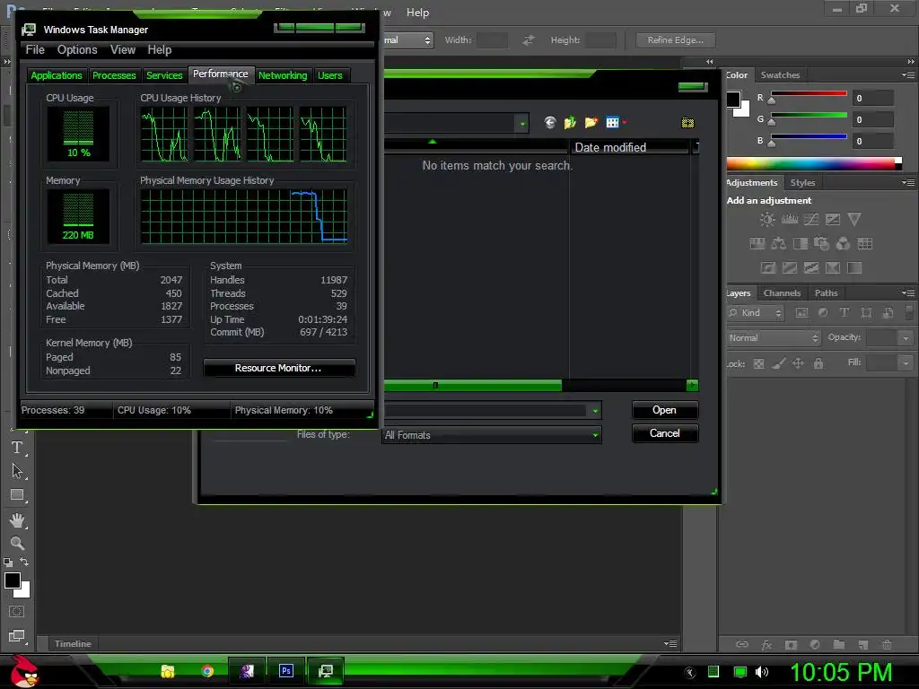The image size is (919, 689).
Task: Expand the File name dropdown arrow
Action: point(595,411)
